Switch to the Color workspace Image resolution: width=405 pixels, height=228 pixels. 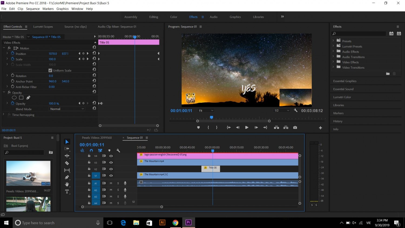click(174, 17)
